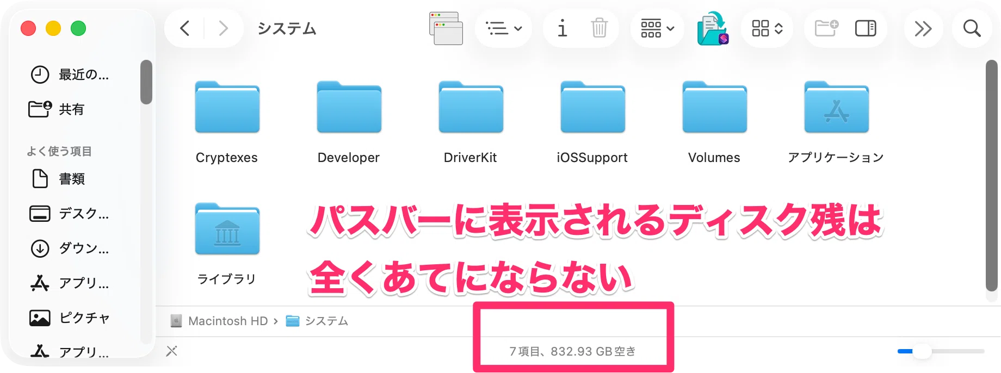Click the document icon beside 書類
This screenshot has height=373, width=1001.
[x=40, y=179]
